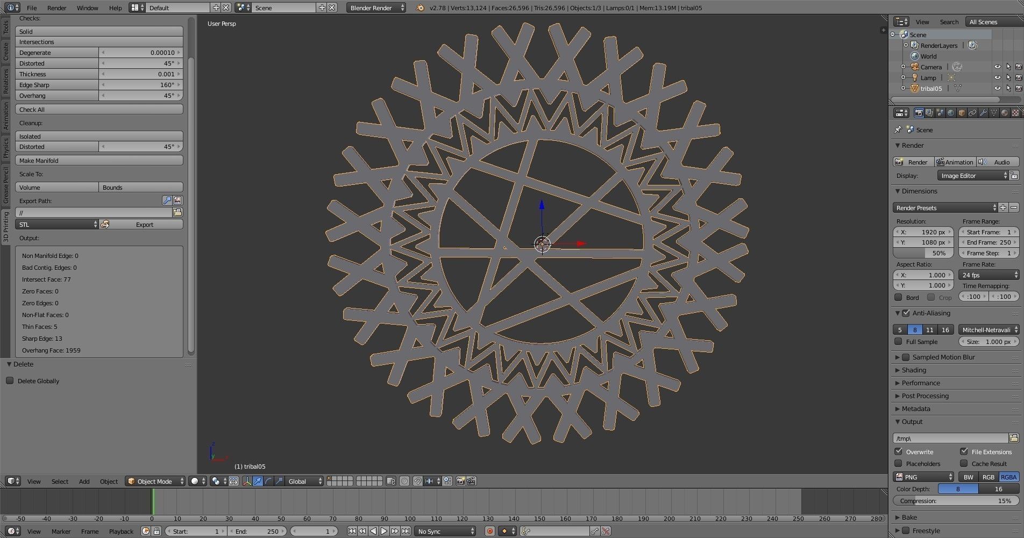Adjust the PNG Compression slider
Image resolution: width=1024 pixels, height=538 pixels.
click(x=956, y=500)
